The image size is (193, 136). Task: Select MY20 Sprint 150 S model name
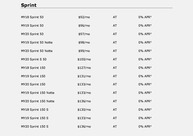pos(35,127)
